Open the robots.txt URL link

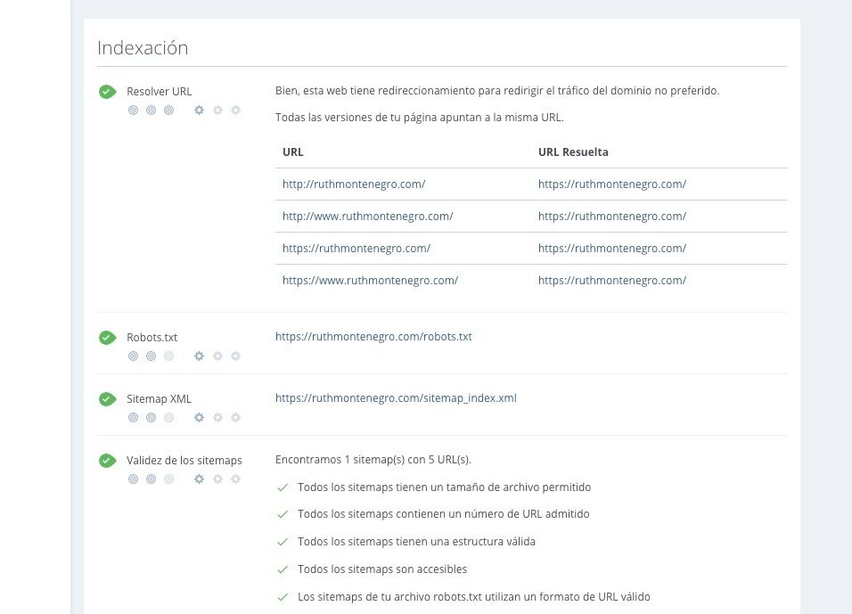[373, 336]
